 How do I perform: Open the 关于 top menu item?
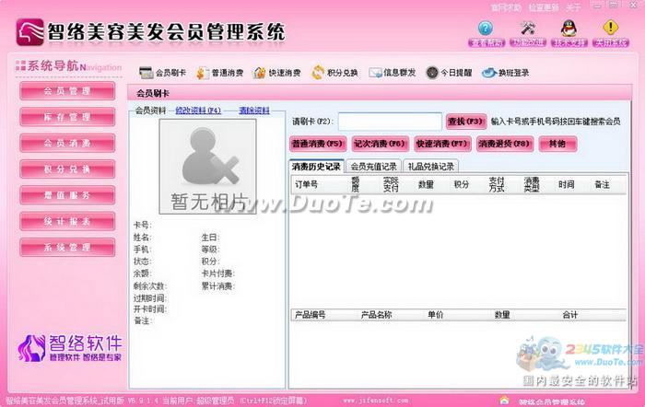click(x=573, y=7)
